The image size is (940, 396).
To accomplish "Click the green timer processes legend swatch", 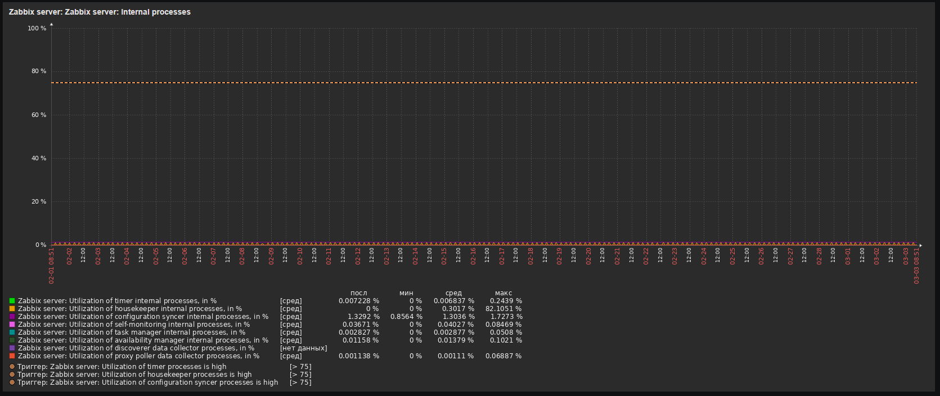I will (12, 301).
